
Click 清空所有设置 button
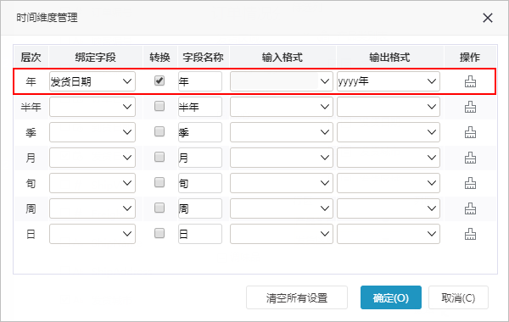pos(297,297)
